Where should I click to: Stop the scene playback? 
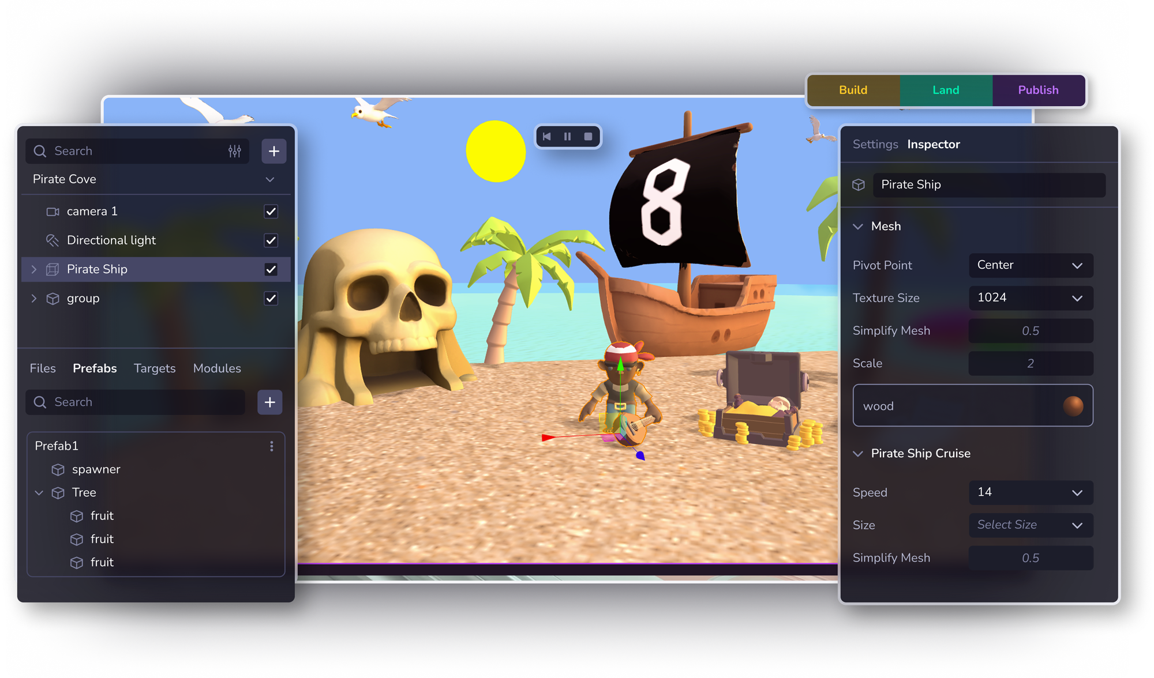point(588,137)
